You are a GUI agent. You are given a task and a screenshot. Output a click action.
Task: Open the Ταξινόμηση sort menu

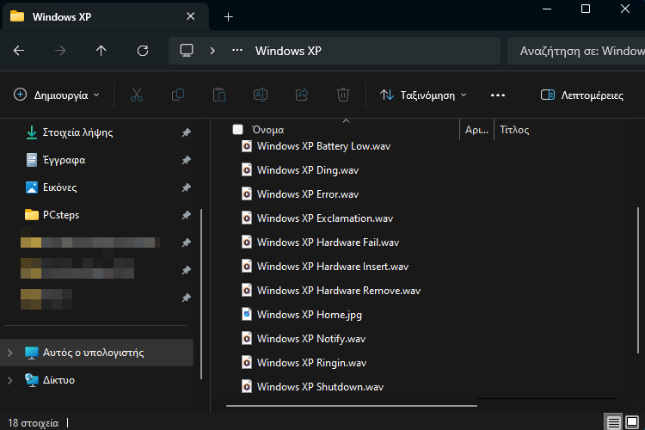[x=423, y=95]
